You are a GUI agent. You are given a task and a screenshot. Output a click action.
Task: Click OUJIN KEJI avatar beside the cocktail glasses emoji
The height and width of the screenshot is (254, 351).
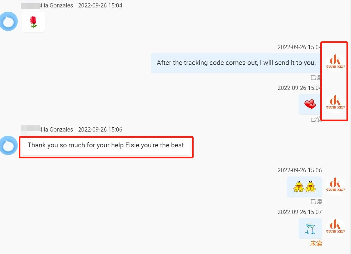coord(335,228)
